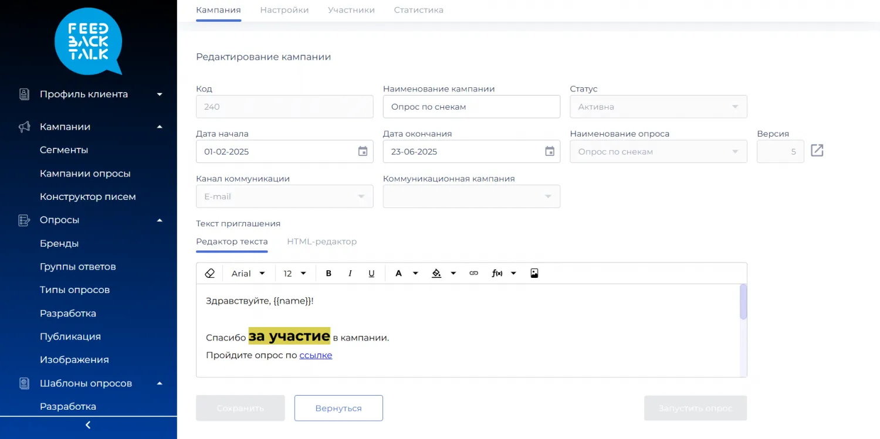Screen dimensions: 880x439
Task: Click the insert link icon
Action: coord(474,273)
